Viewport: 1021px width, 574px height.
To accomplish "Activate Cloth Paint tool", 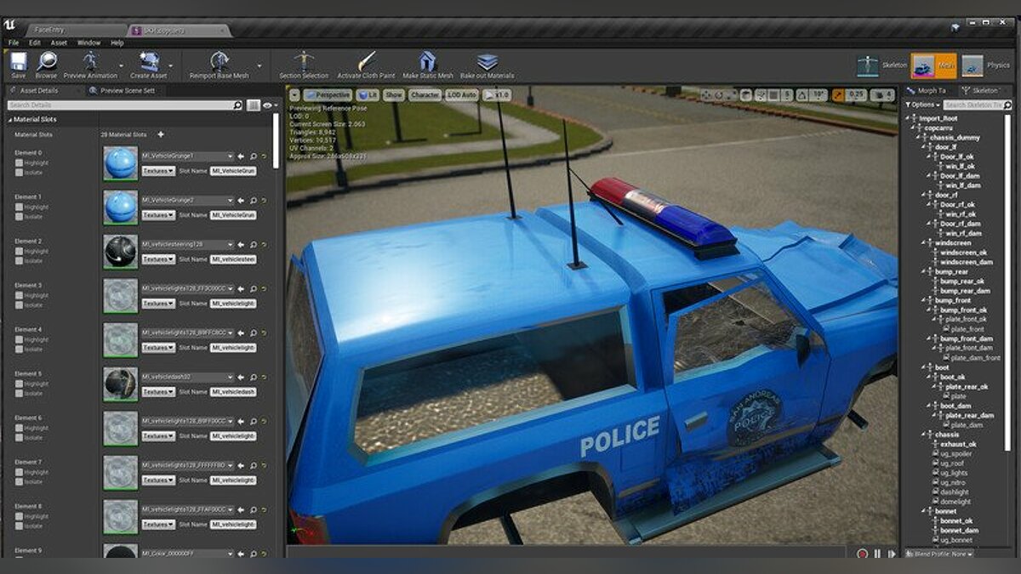I will [368, 62].
